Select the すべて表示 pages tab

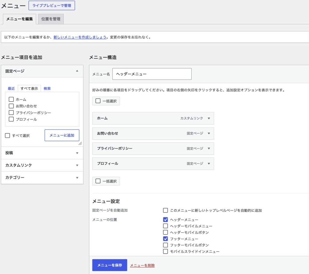click(x=29, y=88)
